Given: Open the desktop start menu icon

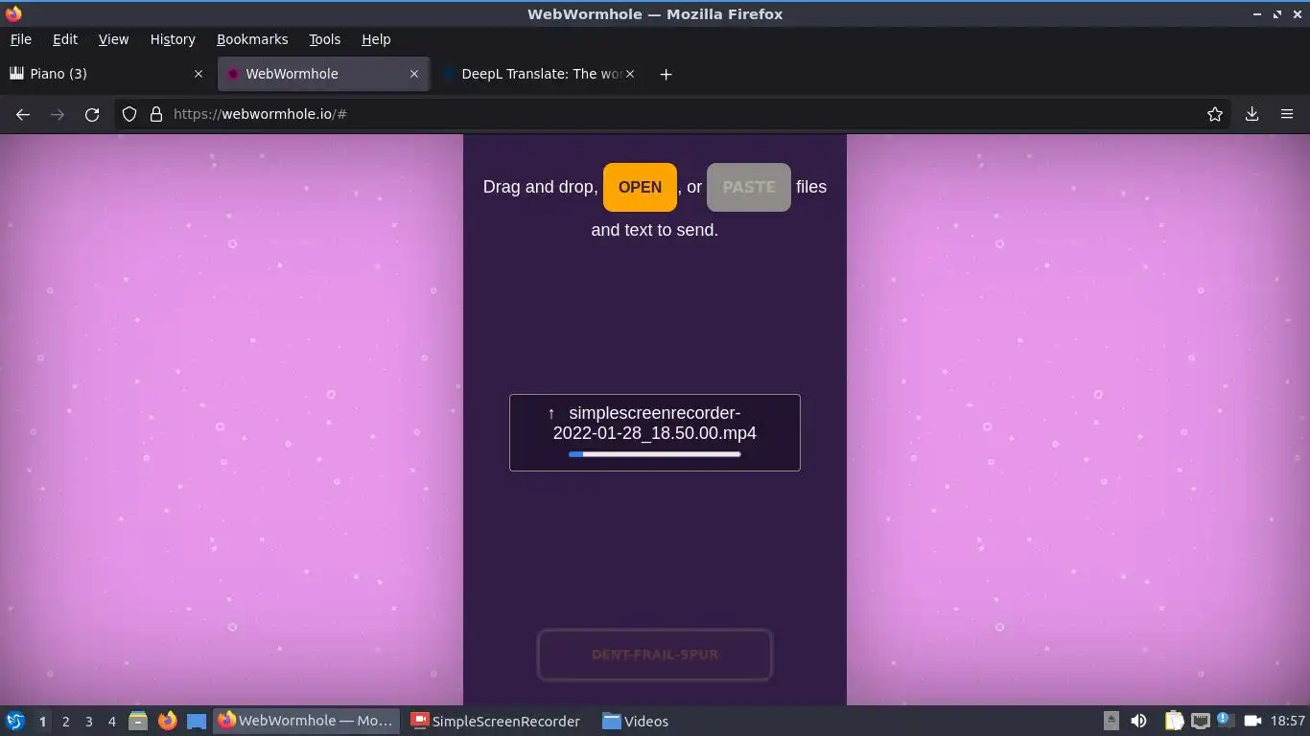Looking at the screenshot, I should (15, 721).
